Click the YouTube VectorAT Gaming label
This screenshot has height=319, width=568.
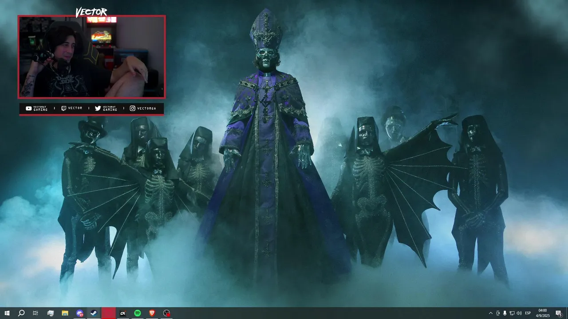coord(36,109)
